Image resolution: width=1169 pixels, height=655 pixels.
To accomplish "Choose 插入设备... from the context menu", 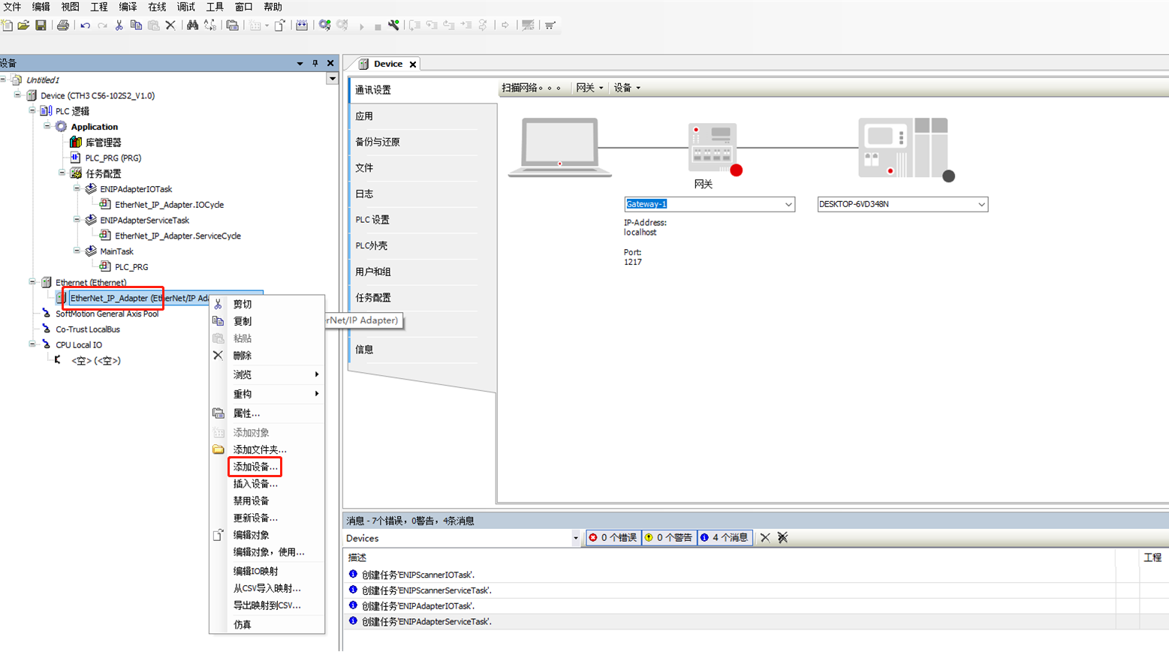I will click(255, 484).
